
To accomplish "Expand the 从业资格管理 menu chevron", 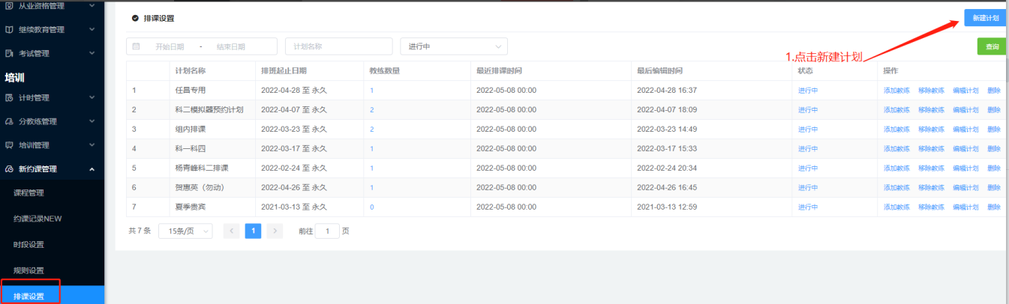I will 92,6.
